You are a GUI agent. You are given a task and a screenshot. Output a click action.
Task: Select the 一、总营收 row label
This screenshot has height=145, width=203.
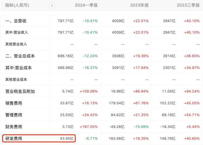16,21
